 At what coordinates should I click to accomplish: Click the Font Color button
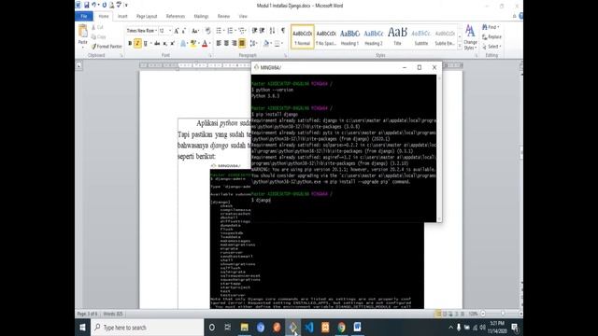coord(205,44)
